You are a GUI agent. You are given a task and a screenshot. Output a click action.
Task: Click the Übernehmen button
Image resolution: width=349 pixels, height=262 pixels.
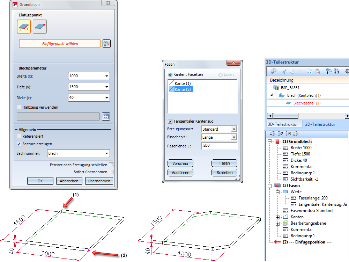tap(99, 181)
